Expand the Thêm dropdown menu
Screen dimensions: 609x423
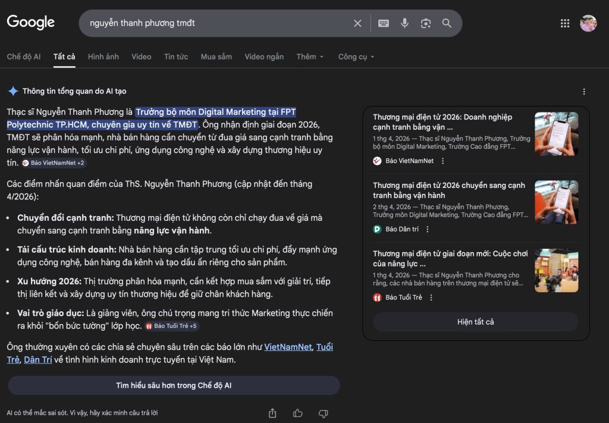[x=310, y=57]
